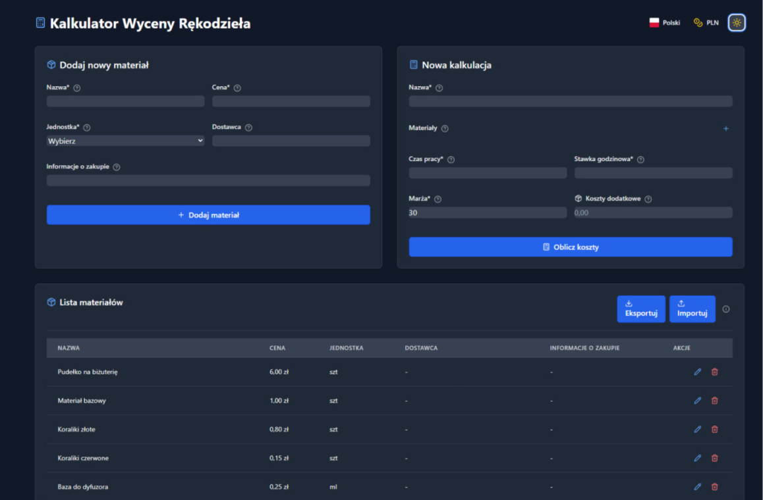The image size is (763, 500).
Task: Sort by the Cena column header
Action: [277, 348]
